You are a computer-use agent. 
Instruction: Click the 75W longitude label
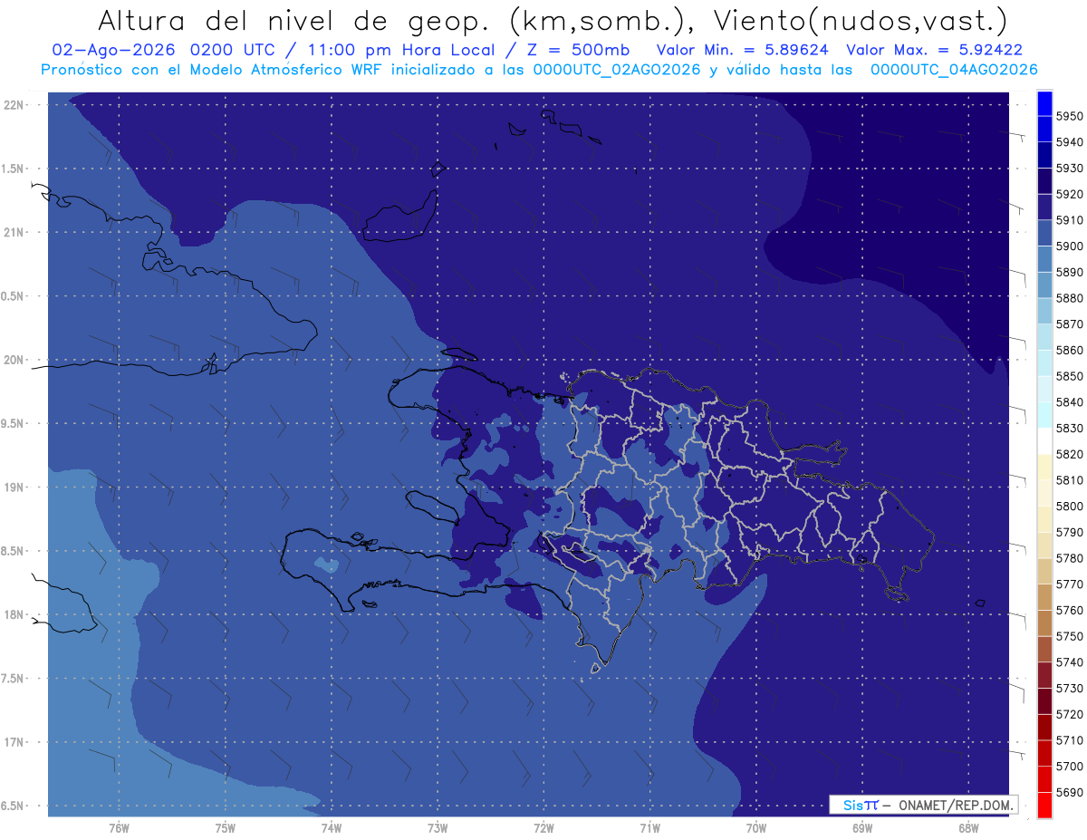(x=226, y=827)
